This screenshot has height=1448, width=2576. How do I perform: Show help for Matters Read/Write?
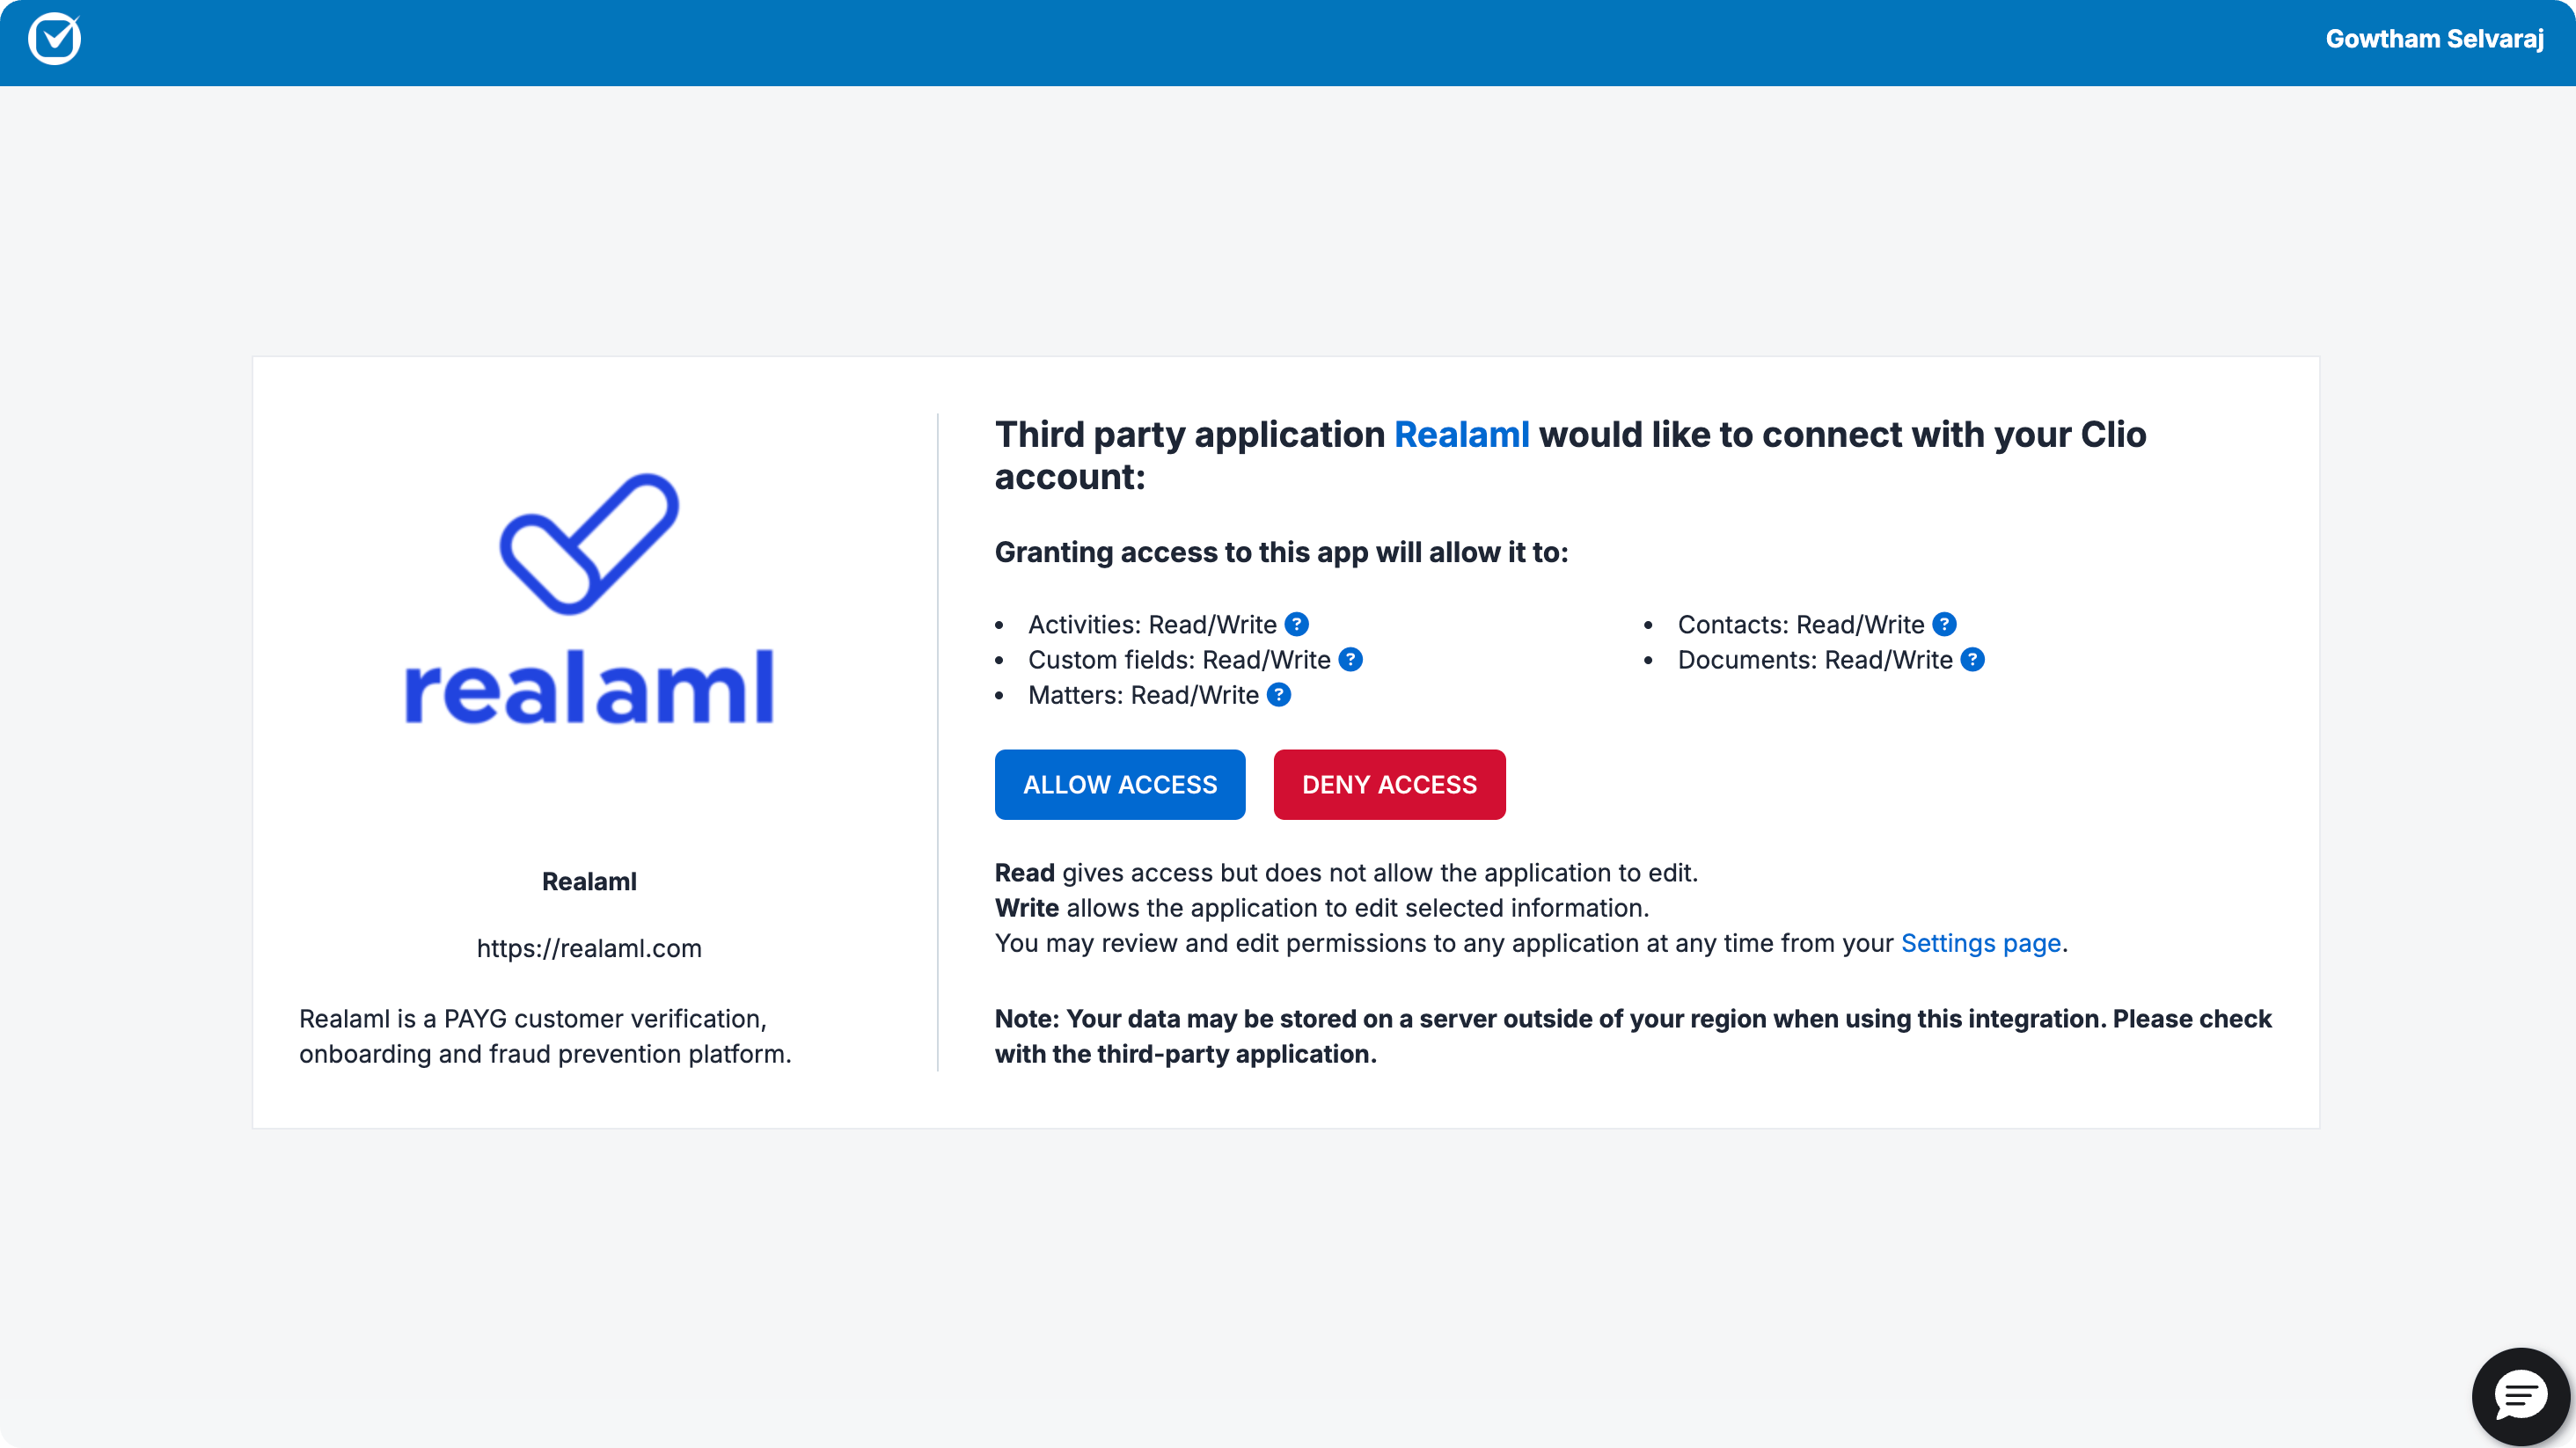[1278, 695]
